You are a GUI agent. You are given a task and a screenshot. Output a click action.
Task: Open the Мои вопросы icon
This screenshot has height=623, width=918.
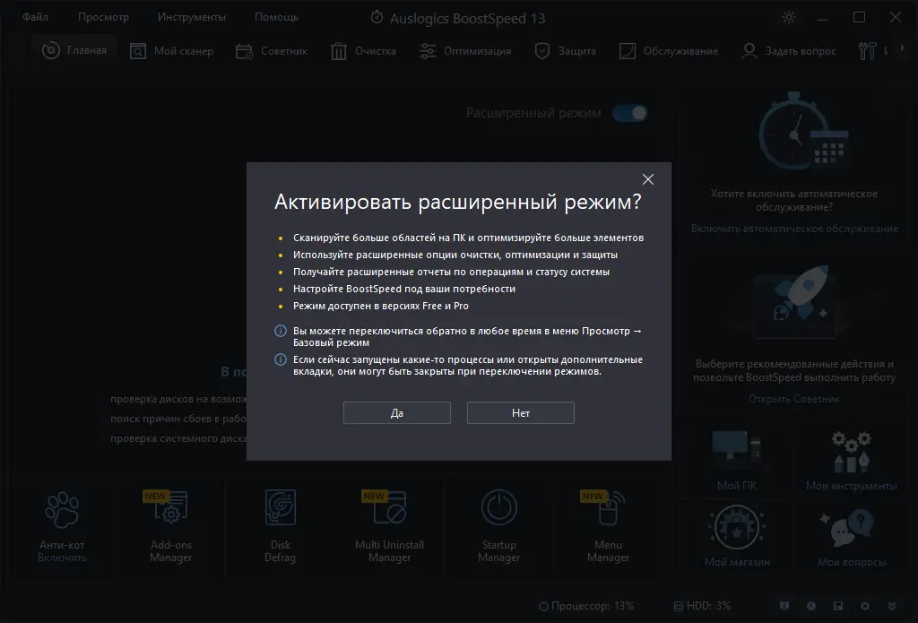coord(846,527)
